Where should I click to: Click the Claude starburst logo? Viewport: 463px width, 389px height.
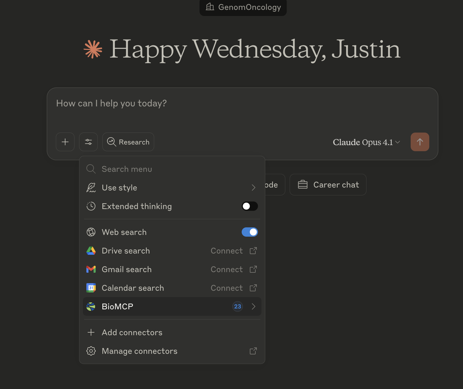tap(93, 49)
